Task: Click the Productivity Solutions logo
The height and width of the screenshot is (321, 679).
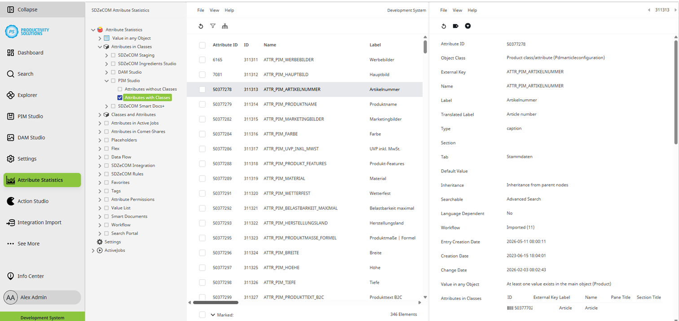Action: (x=27, y=31)
